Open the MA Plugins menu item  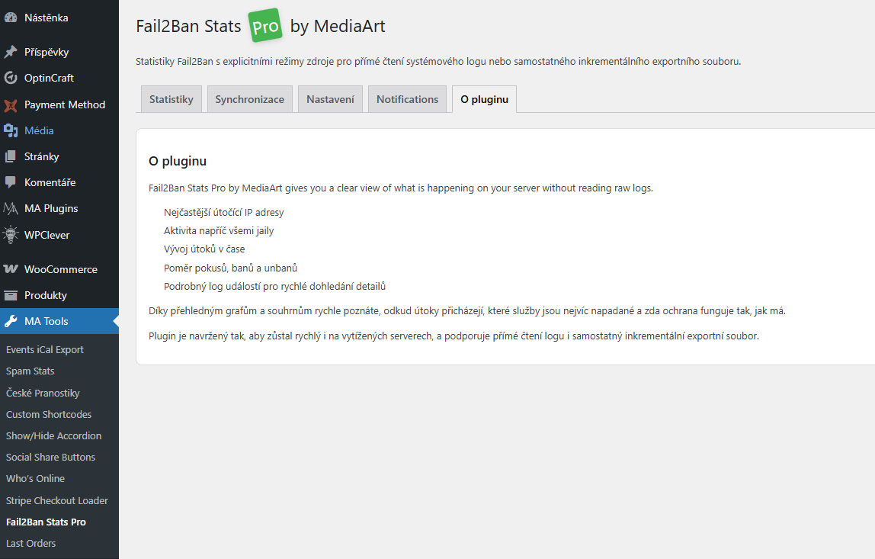pyautogui.click(x=51, y=208)
